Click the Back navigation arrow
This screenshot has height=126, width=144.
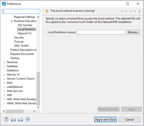click(122, 11)
